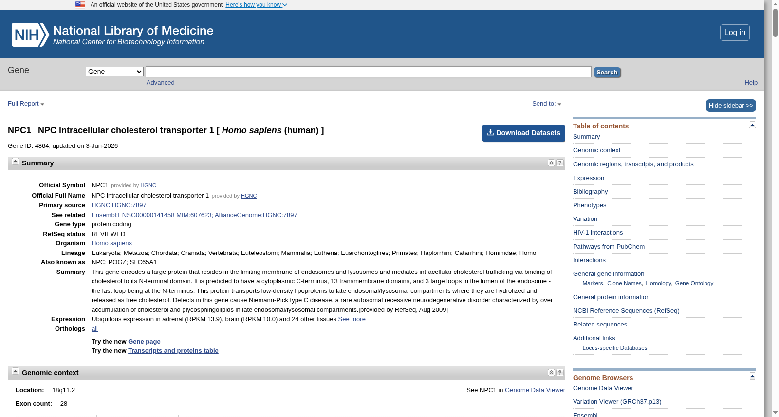Open help for Summary section

pyautogui.click(x=560, y=163)
